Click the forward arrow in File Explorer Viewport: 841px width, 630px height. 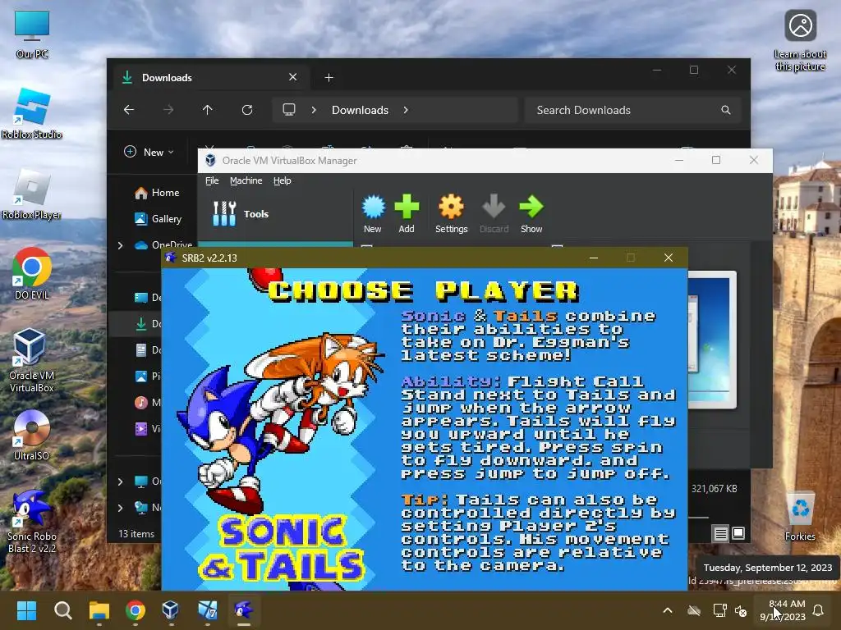point(168,110)
